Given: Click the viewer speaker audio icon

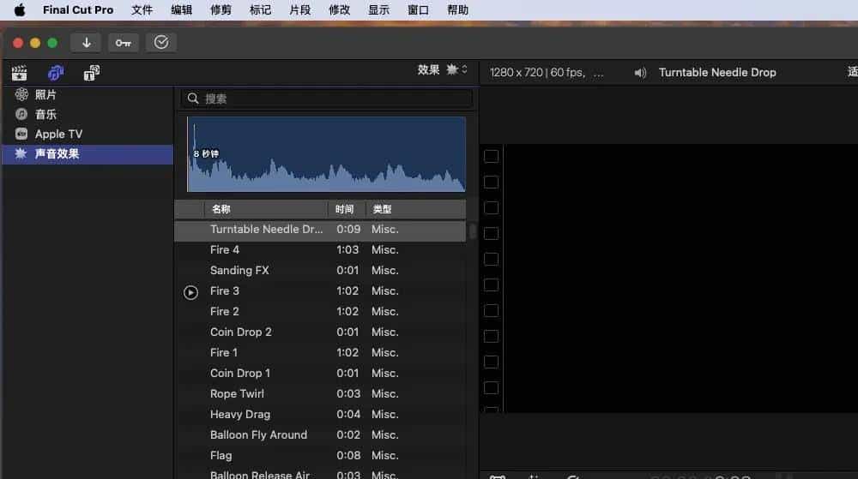Looking at the screenshot, I should tap(640, 73).
